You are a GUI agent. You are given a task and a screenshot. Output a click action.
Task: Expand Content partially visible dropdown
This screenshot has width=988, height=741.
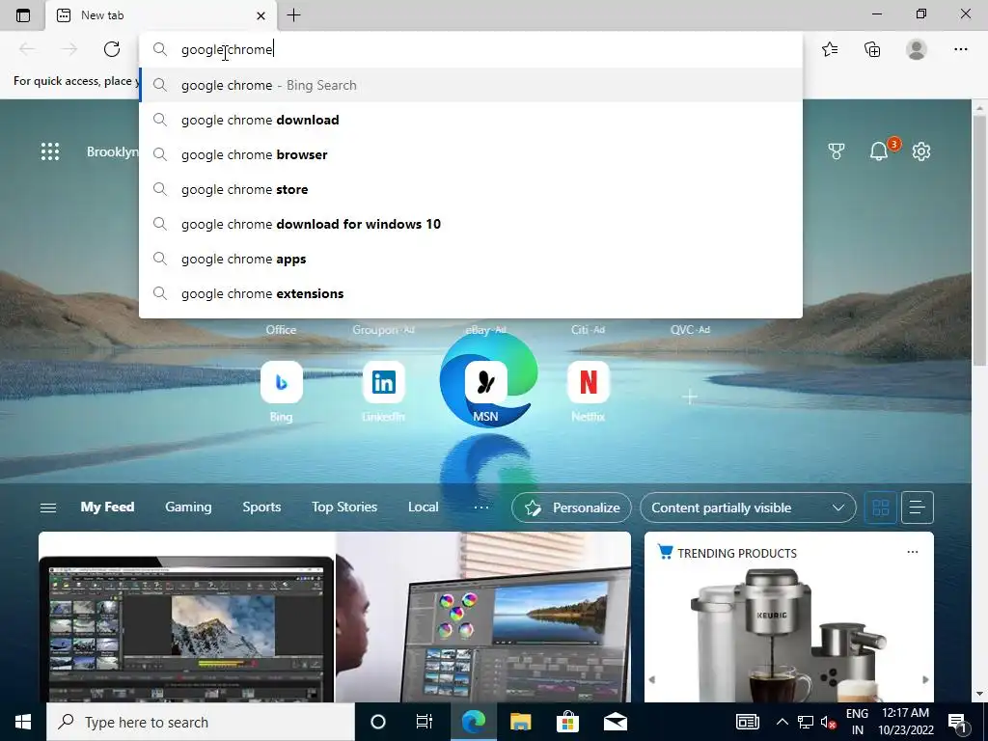click(x=748, y=508)
